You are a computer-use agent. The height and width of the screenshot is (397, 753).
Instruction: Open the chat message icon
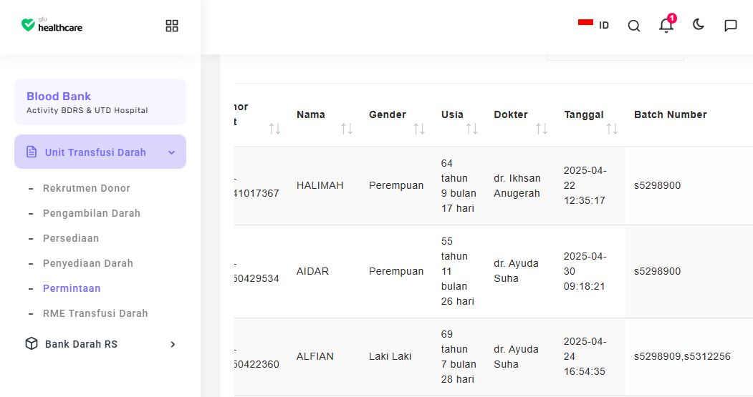730,26
